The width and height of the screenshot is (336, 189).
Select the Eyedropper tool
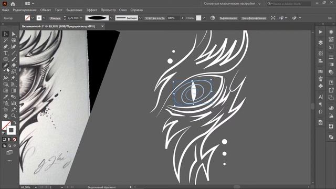tap(6, 97)
